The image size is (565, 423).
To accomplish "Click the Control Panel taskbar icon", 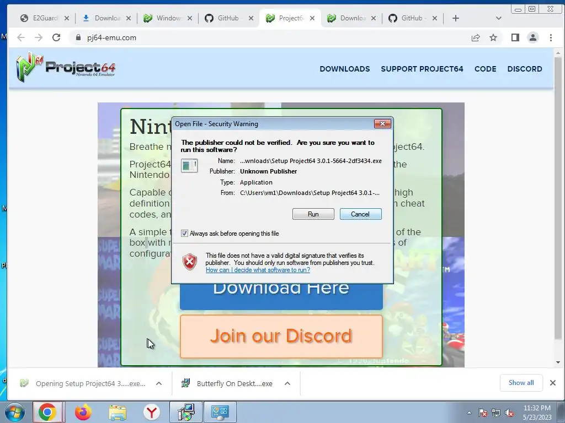I will click(x=220, y=412).
